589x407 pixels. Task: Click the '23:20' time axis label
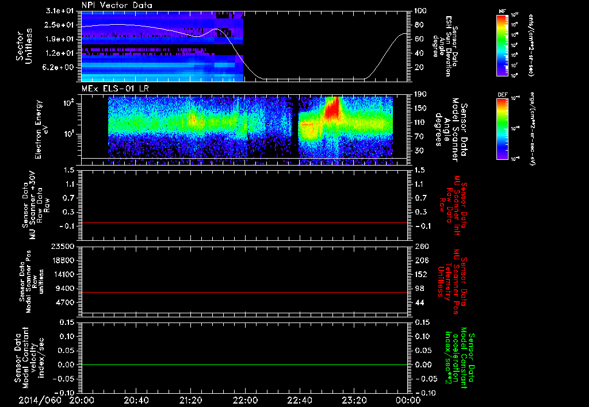[354, 400]
